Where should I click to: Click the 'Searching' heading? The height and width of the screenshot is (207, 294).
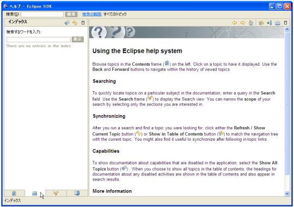(104, 81)
